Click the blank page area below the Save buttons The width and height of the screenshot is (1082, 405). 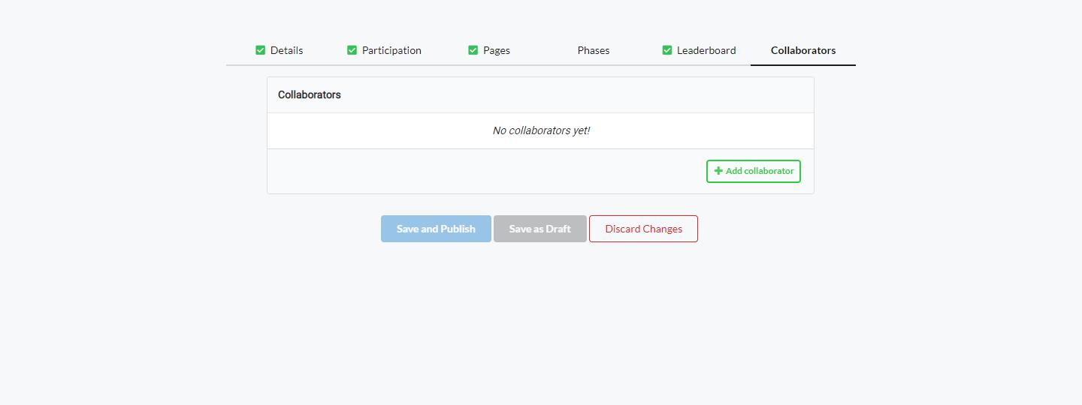click(x=539, y=322)
